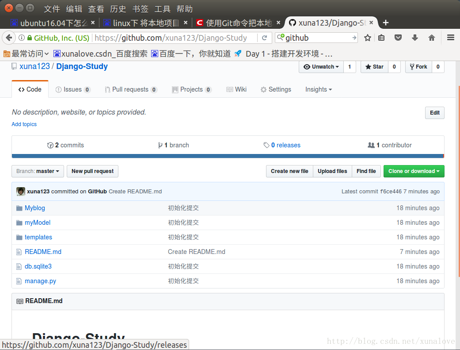Open the 编辑 menu
This screenshot has width=460, height=350.
tap(74, 9)
